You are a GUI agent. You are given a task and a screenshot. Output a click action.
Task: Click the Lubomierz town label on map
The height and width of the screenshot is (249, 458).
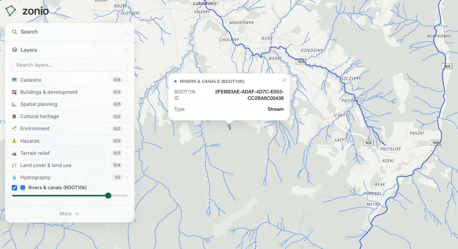(x=205, y=3)
